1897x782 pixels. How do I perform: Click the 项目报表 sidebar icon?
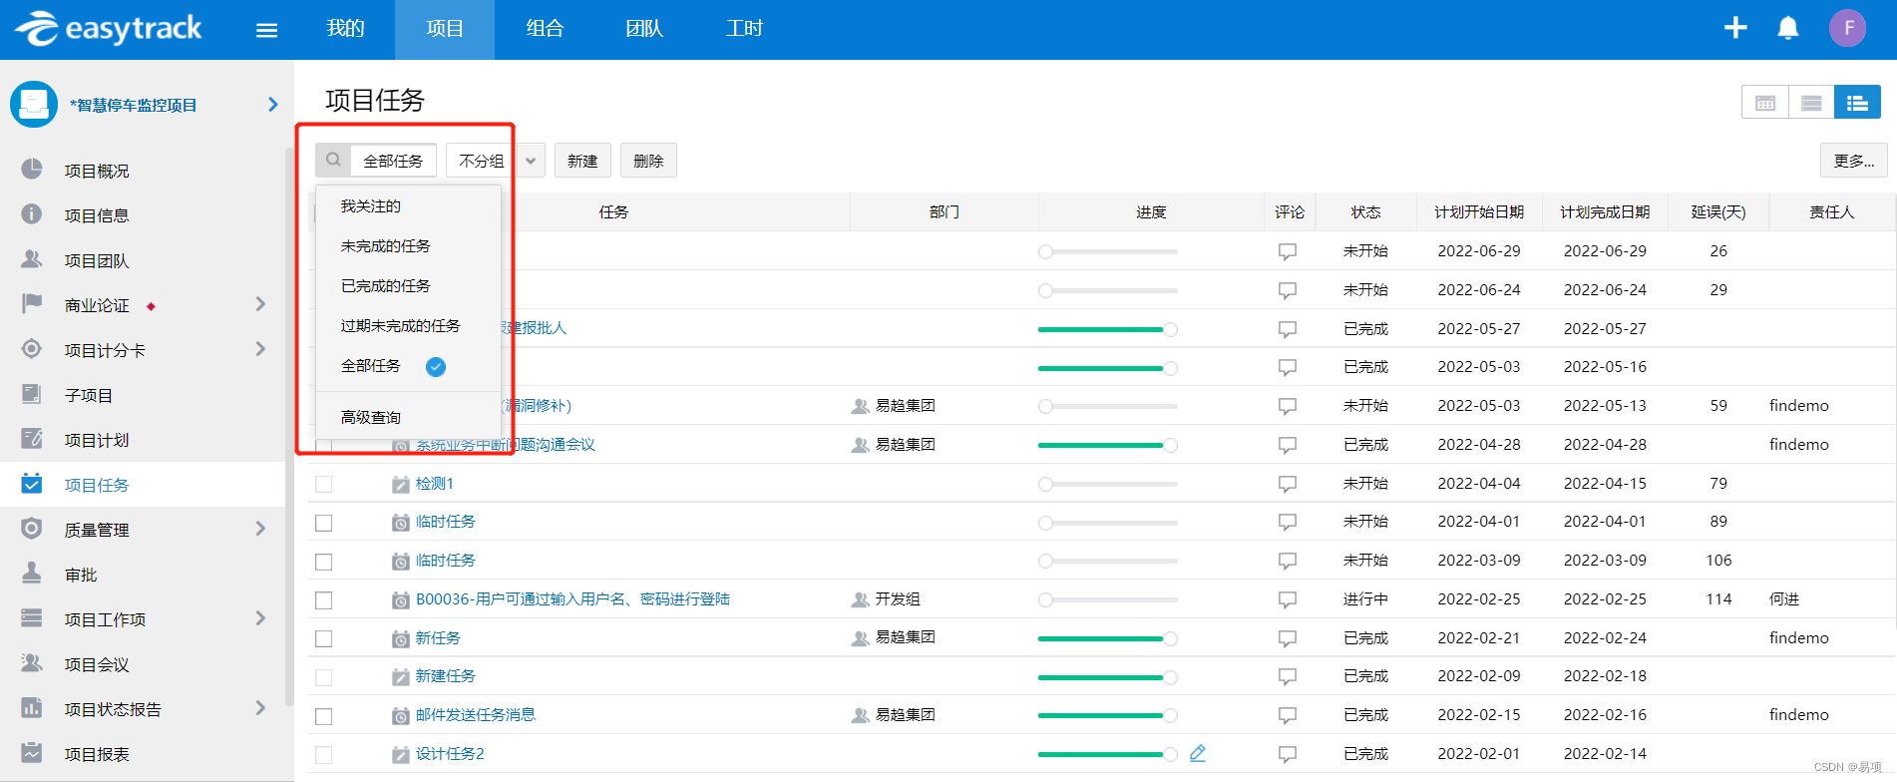(x=32, y=753)
